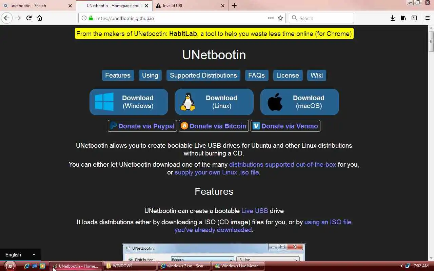Launch media player from quick launch
Viewport: 434px width, 271px height.
[x=42, y=266]
